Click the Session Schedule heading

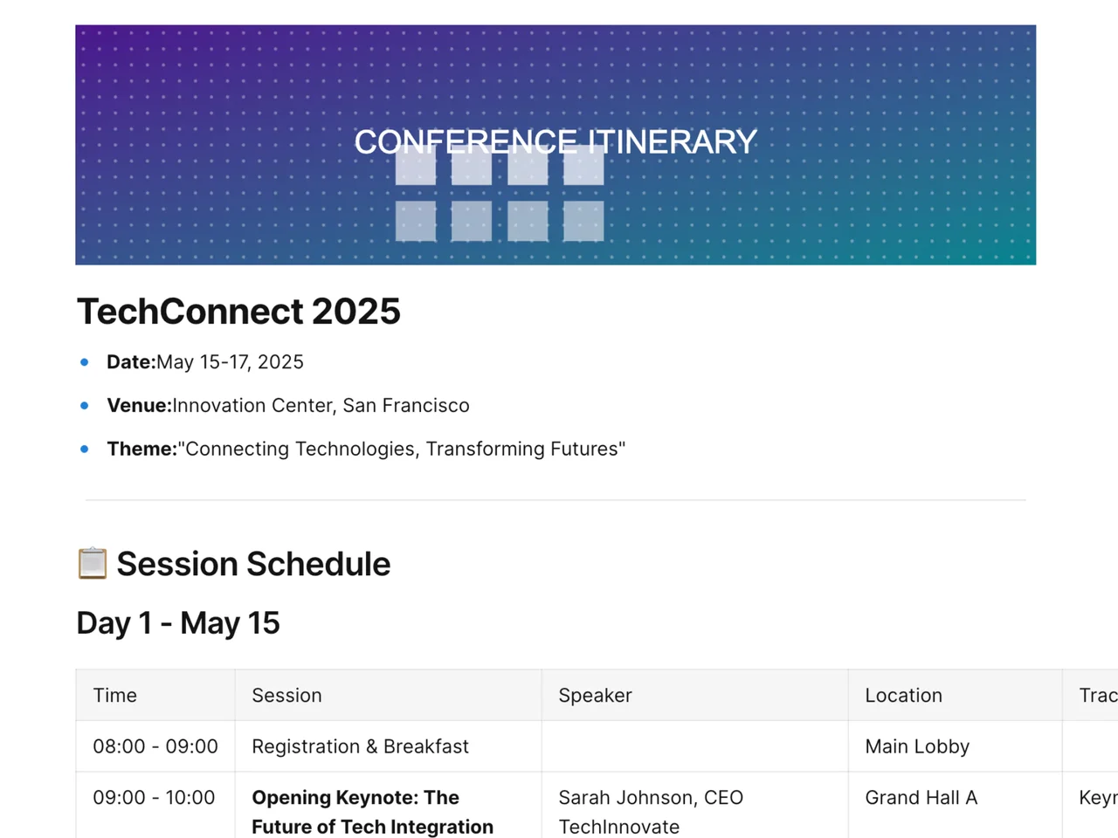[x=253, y=564]
